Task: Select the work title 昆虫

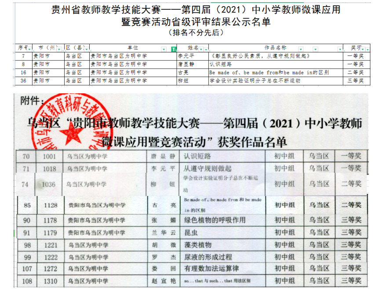Action: [x=191, y=233]
